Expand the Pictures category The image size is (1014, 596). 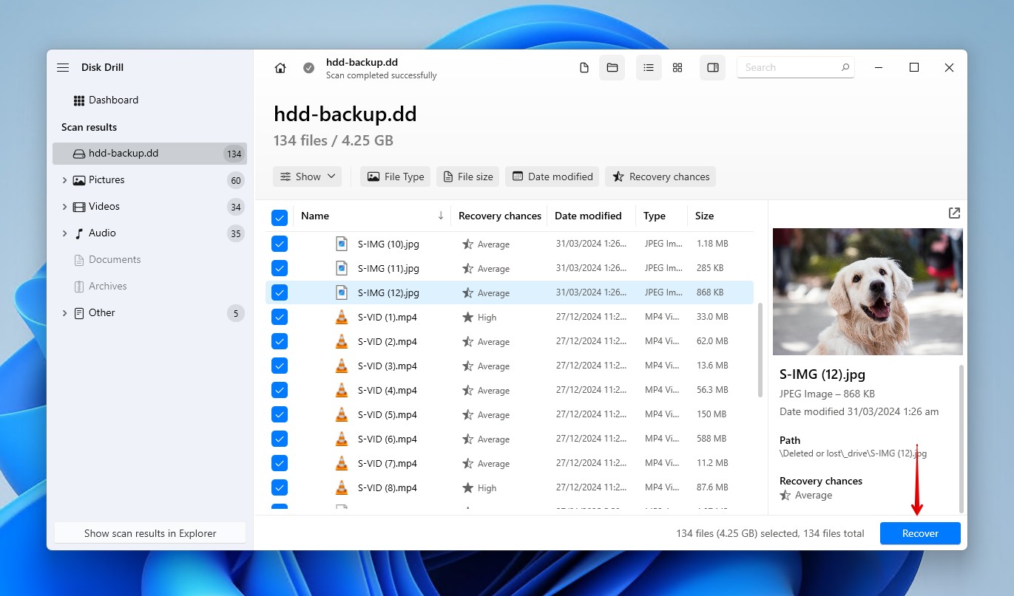(65, 179)
